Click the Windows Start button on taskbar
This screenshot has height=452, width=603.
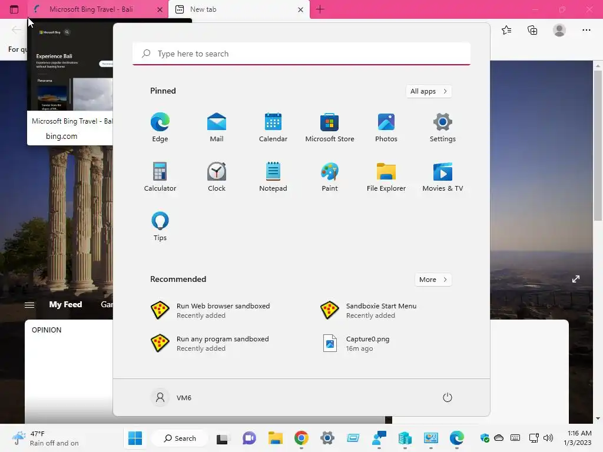click(135, 438)
